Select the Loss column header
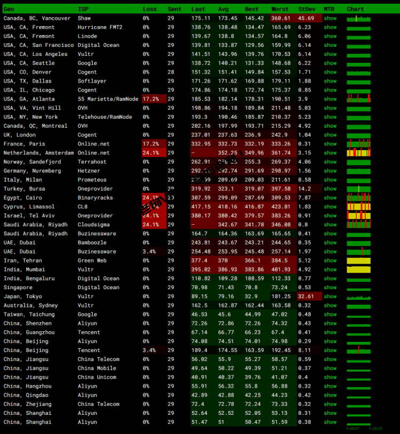The height and width of the screenshot is (434, 400). pos(150,9)
